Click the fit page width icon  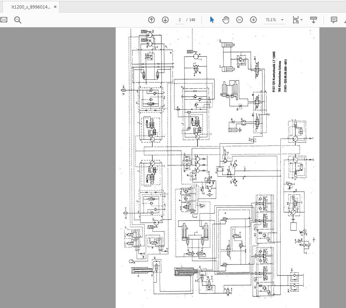[x=296, y=20]
